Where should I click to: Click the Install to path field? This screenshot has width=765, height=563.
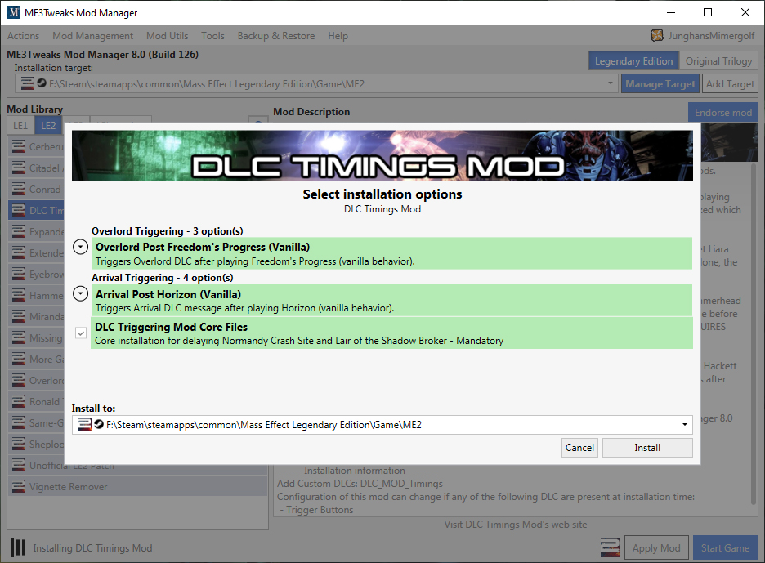(382, 425)
